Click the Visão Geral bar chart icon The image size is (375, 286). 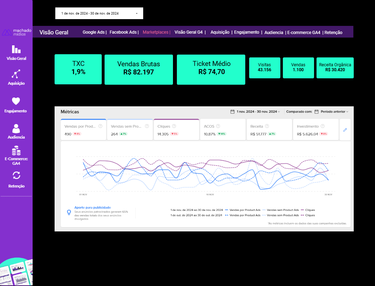(16, 50)
